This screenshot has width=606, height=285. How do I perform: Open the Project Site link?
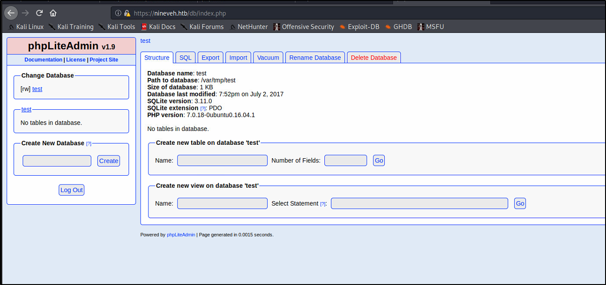[104, 60]
